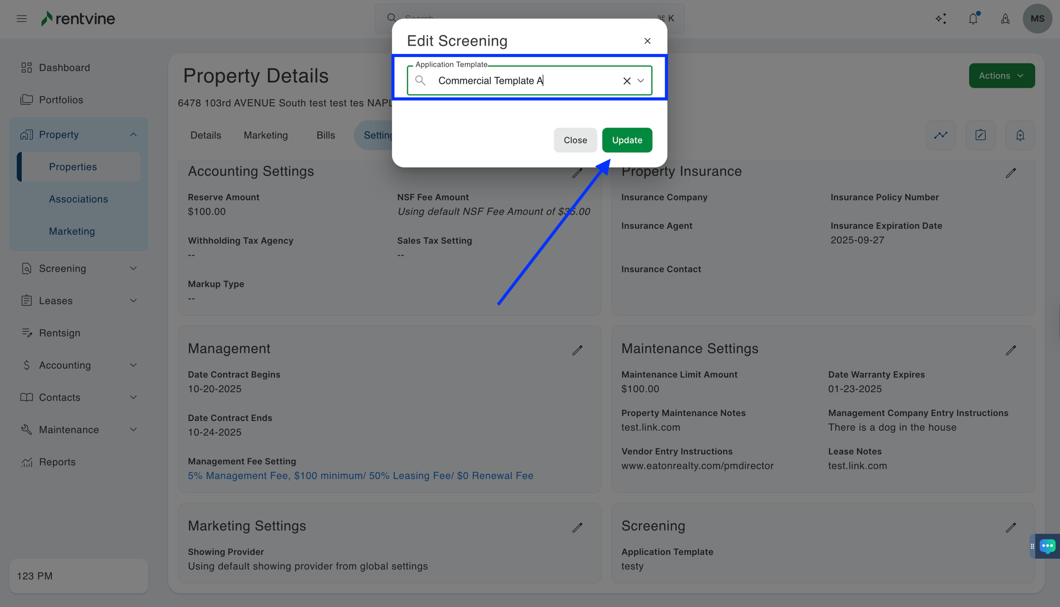Open the Details tab
1060x607 pixels.
205,135
